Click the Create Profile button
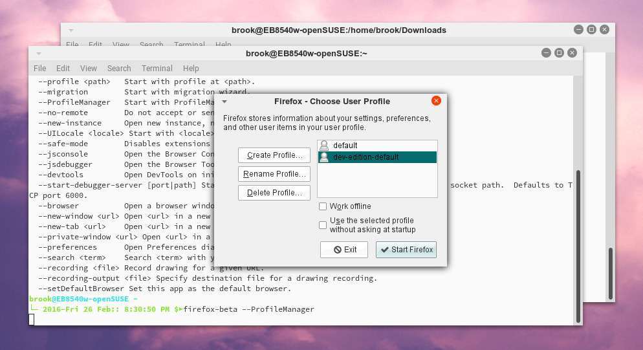Screen dimensions: 643x350 (274, 155)
